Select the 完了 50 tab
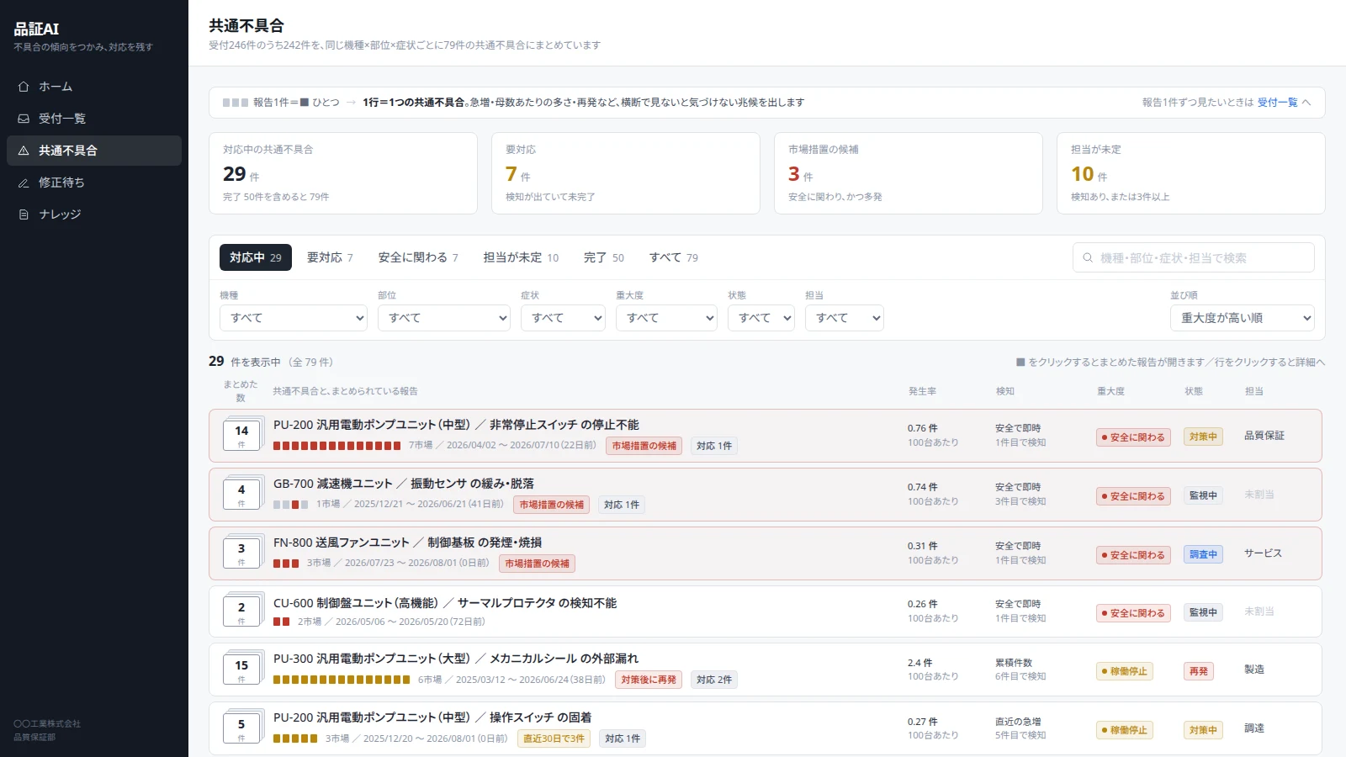Viewport: 1346px width, 757px height. (604, 257)
